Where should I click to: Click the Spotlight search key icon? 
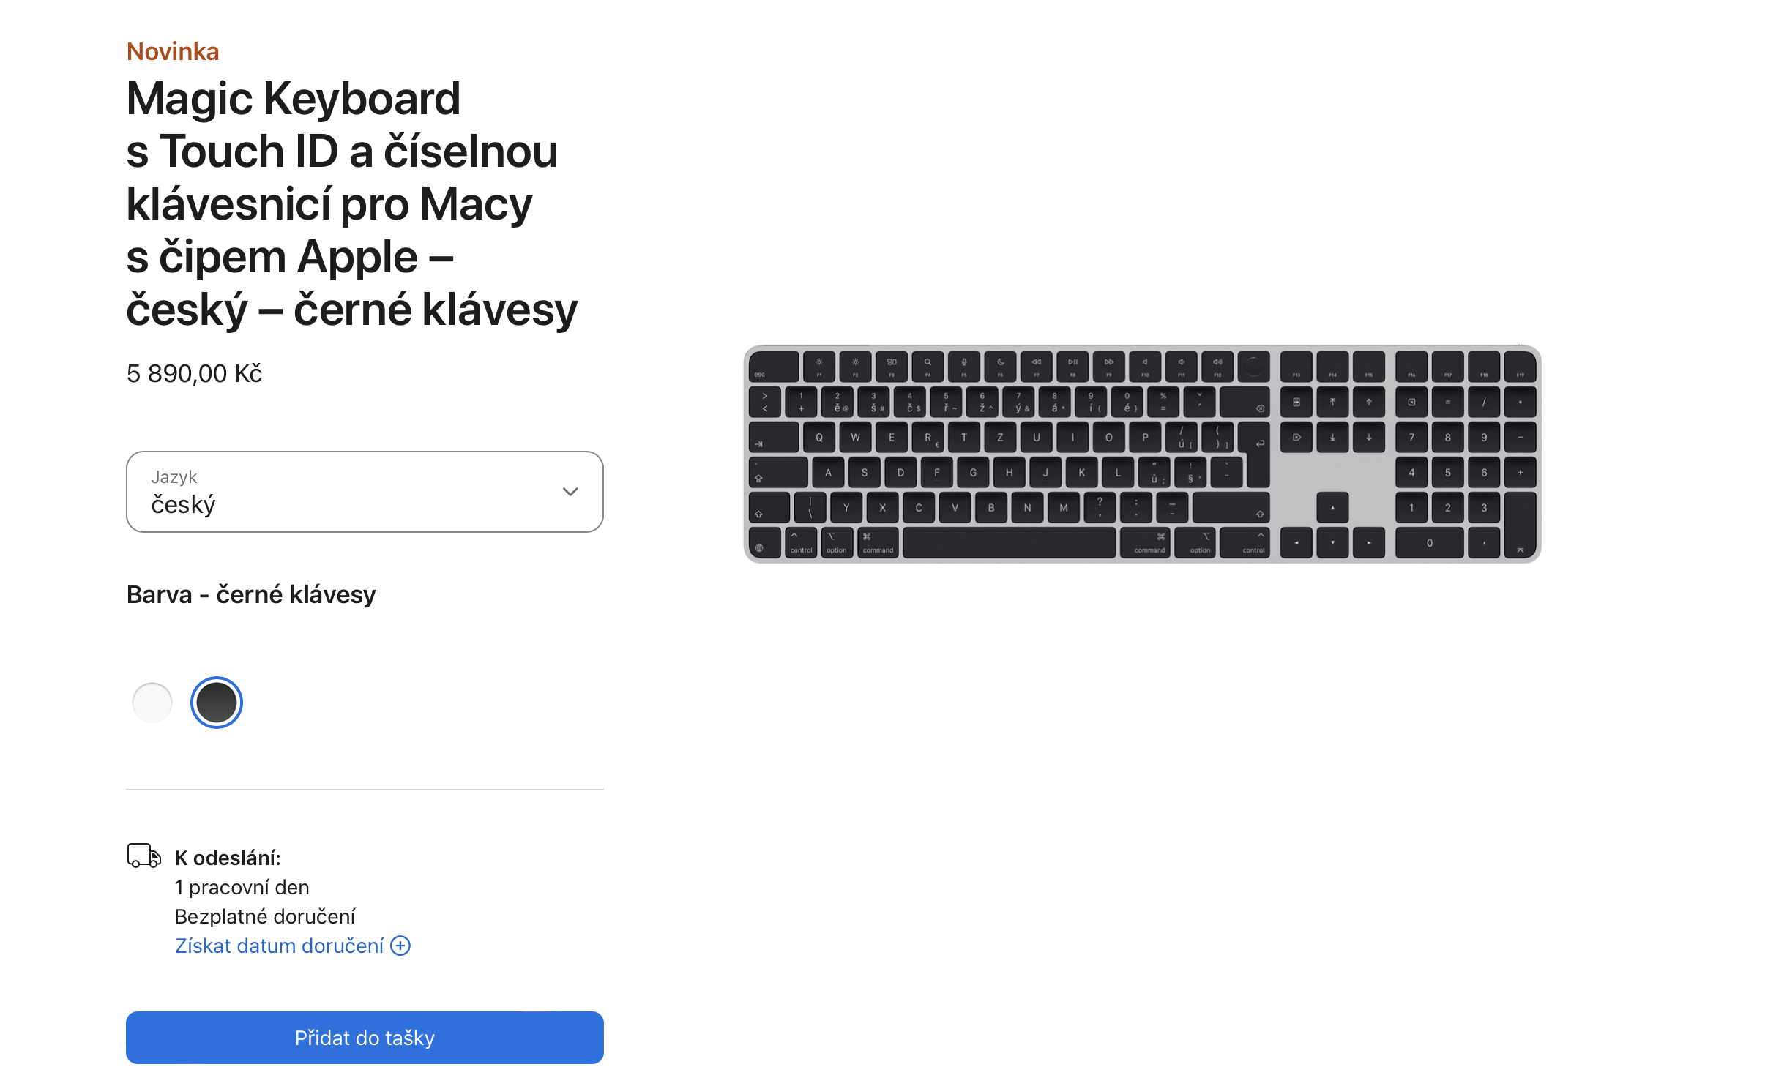(928, 362)
